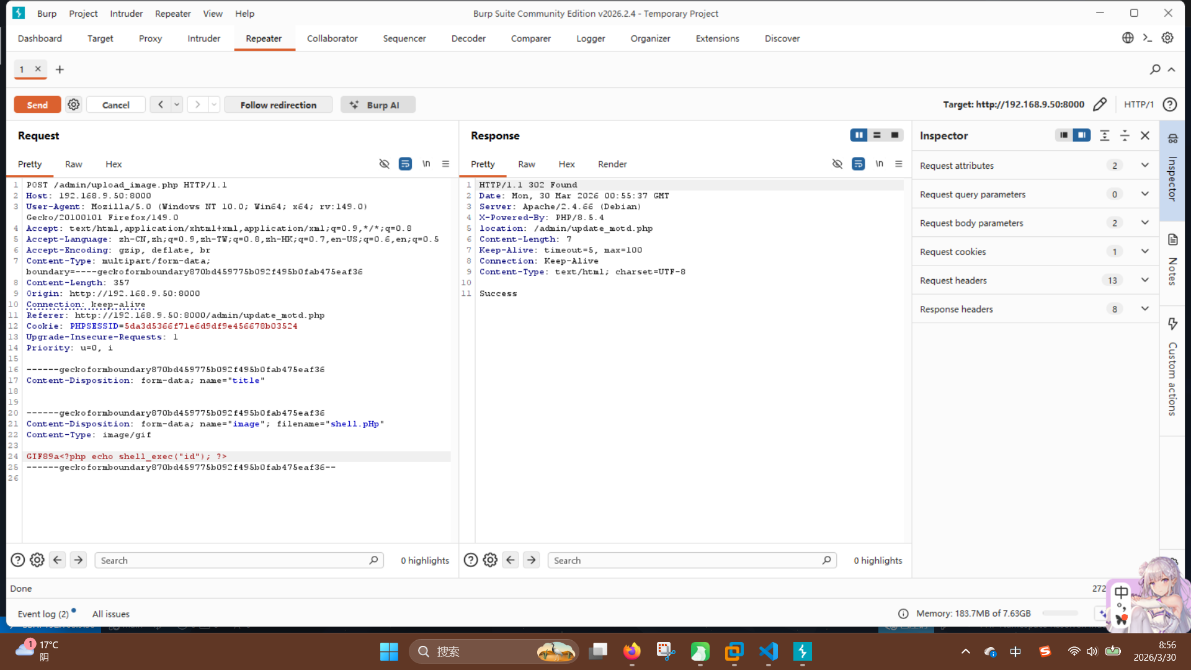
Task: Click the Burp AI sparkle button
Action: [378, 105]
